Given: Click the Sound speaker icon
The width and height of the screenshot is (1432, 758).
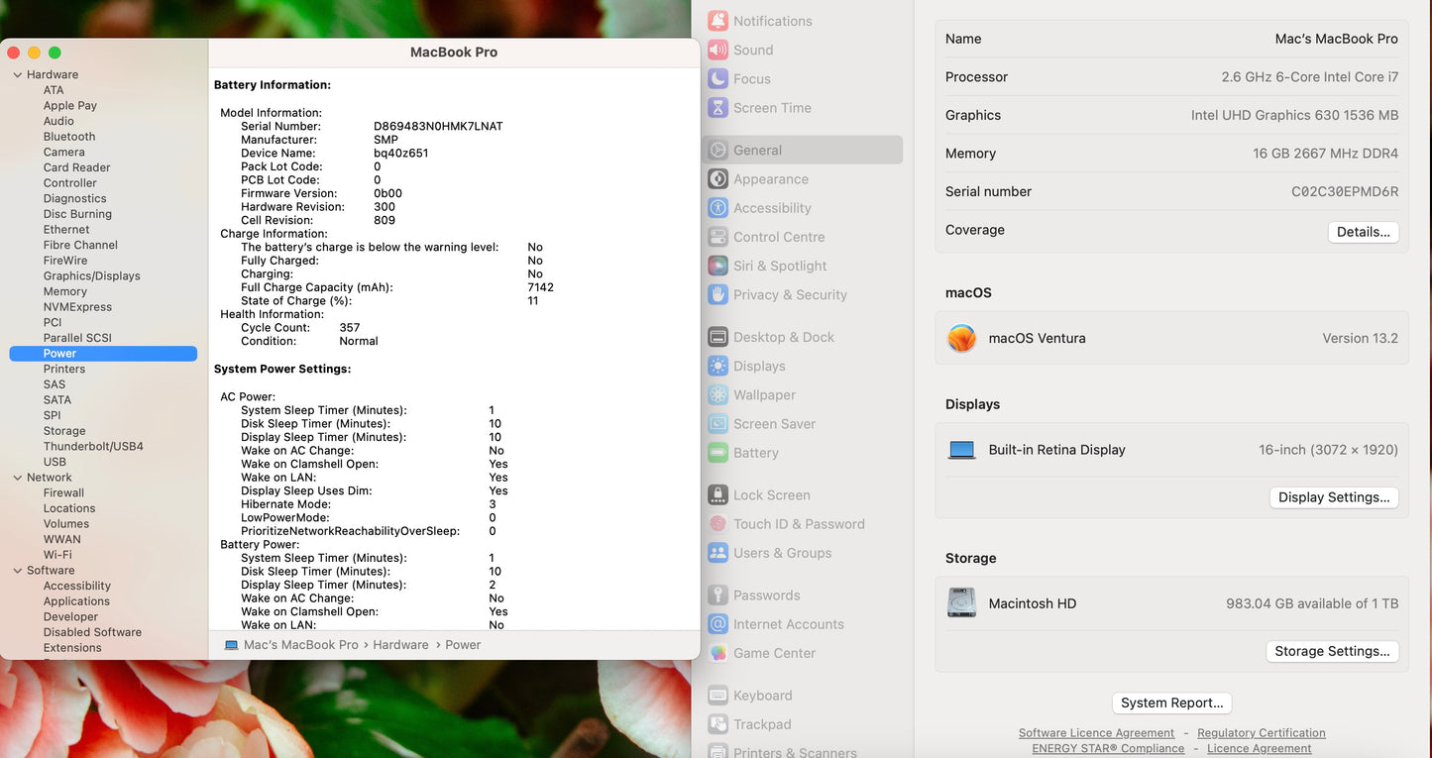Looking at the screenshot, I should [x=718, y=50].
